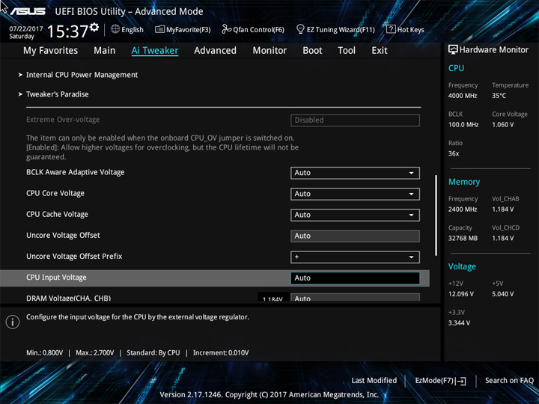Open the clock settings gear icon
This screenshot has height=404, width=539.
tap(94, 27)
